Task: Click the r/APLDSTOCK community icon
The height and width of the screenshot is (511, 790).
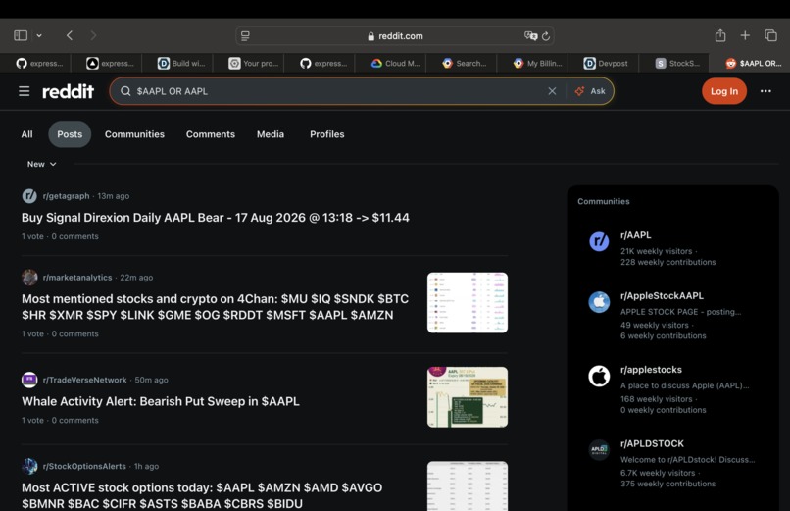Action: point(599,449)
